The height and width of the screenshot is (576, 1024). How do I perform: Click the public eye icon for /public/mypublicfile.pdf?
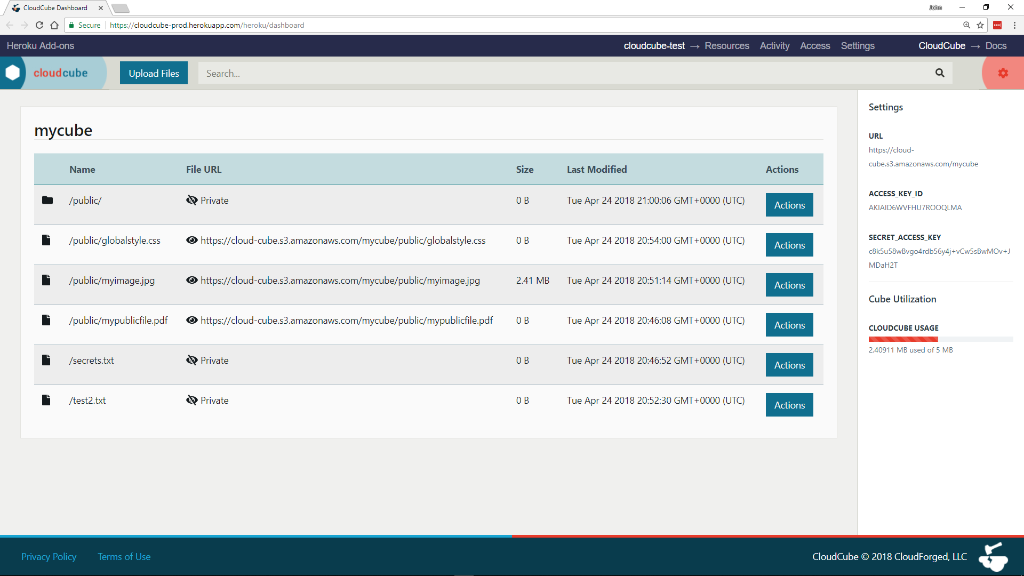click(x=191, y=320)
